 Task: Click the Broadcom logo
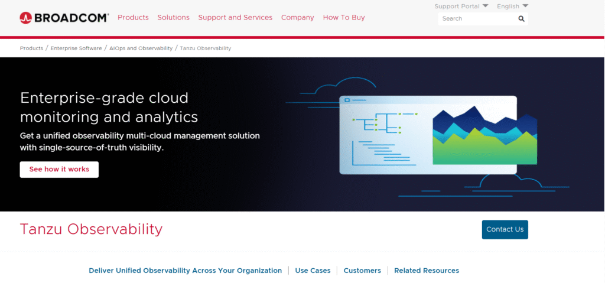64,18
